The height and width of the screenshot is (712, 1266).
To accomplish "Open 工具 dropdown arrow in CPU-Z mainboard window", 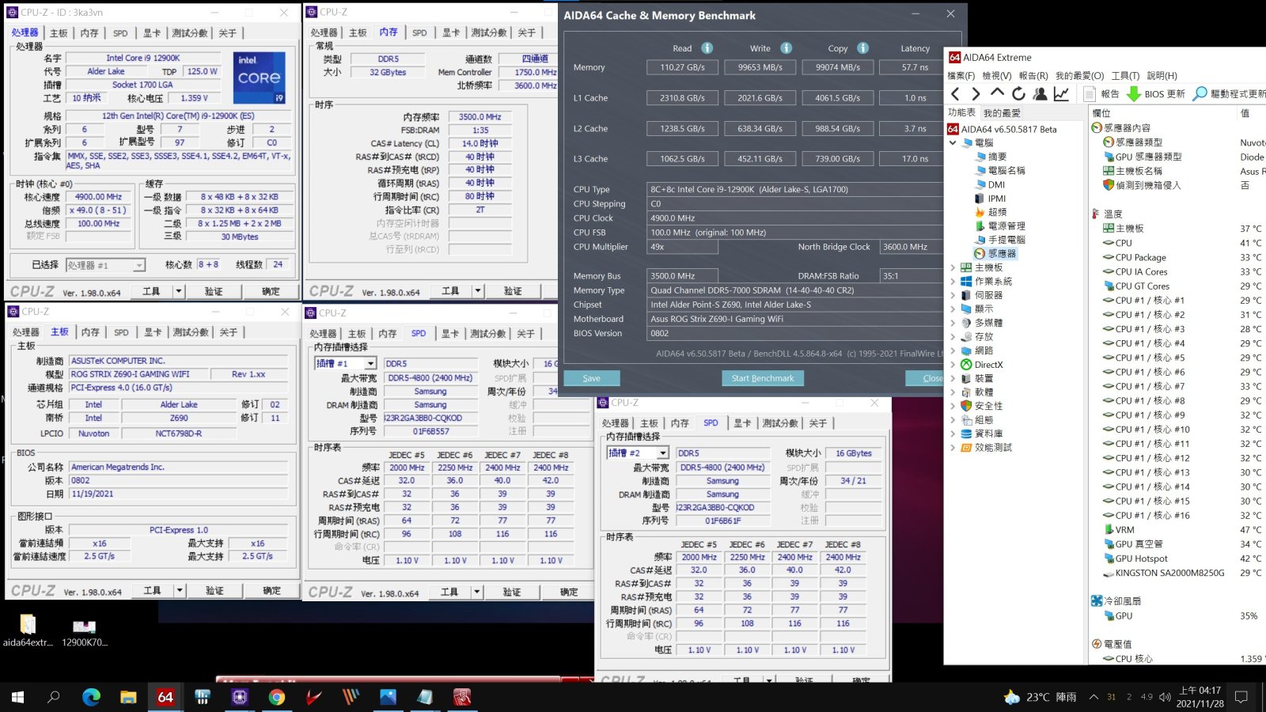I will [x=179, y=590].
